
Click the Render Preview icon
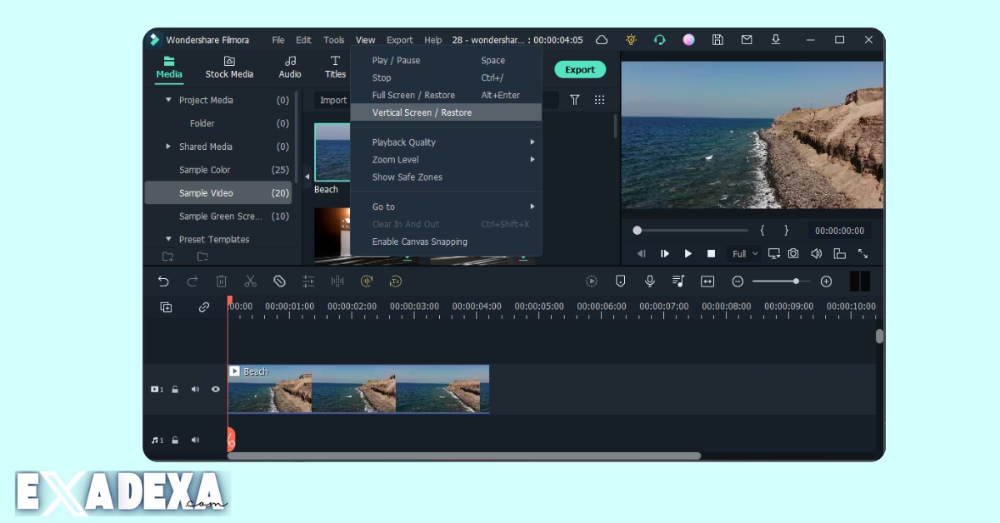[x=591, y=281]
